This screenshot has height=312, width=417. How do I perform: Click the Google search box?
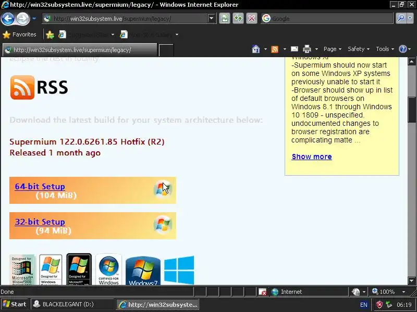click(x=327, y=19)
